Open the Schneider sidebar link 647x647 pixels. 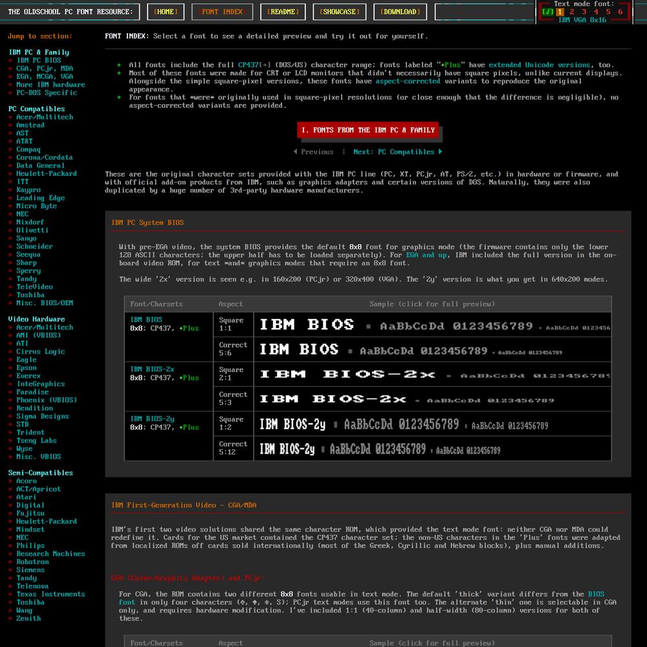34,247
